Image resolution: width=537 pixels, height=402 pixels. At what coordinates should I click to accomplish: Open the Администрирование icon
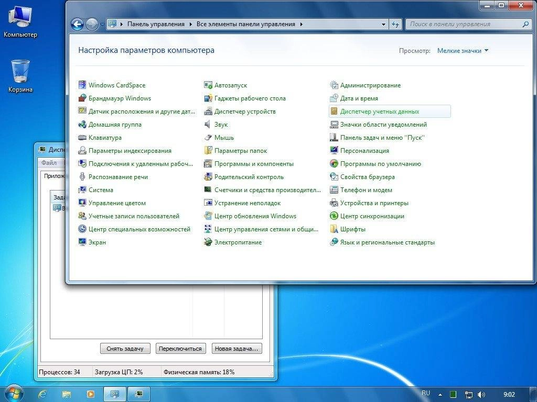[x=334, y=85]
